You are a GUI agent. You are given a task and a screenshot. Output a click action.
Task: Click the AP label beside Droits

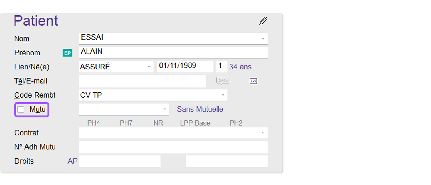pos(72,161)
